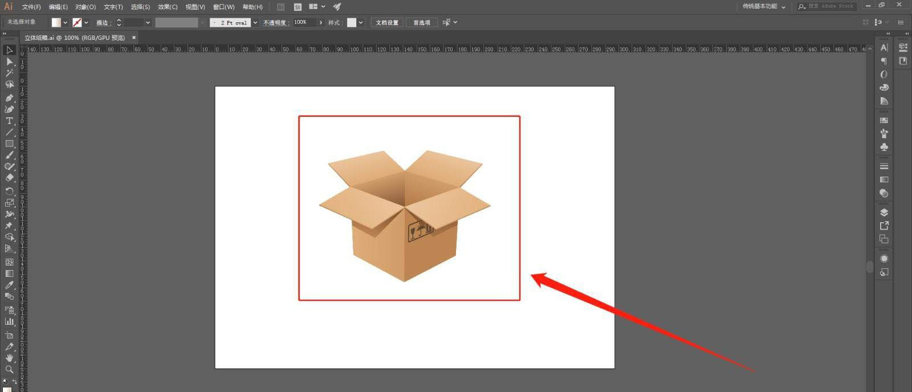This screenshot has width=912, height=392.
Task: Select the Artboard tool
Action: tap(9, 335)
